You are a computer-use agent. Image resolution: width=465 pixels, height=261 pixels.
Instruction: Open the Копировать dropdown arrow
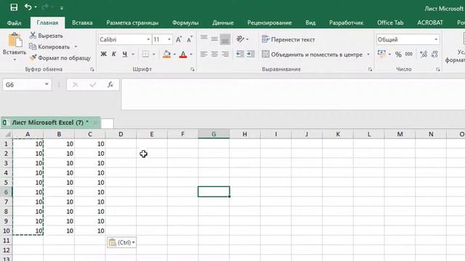[76, 46]
